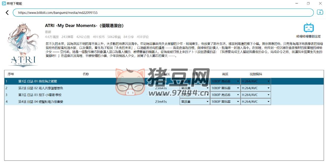
Task: Select episode row 第2话 日誌 02
Action: (41, 88)
